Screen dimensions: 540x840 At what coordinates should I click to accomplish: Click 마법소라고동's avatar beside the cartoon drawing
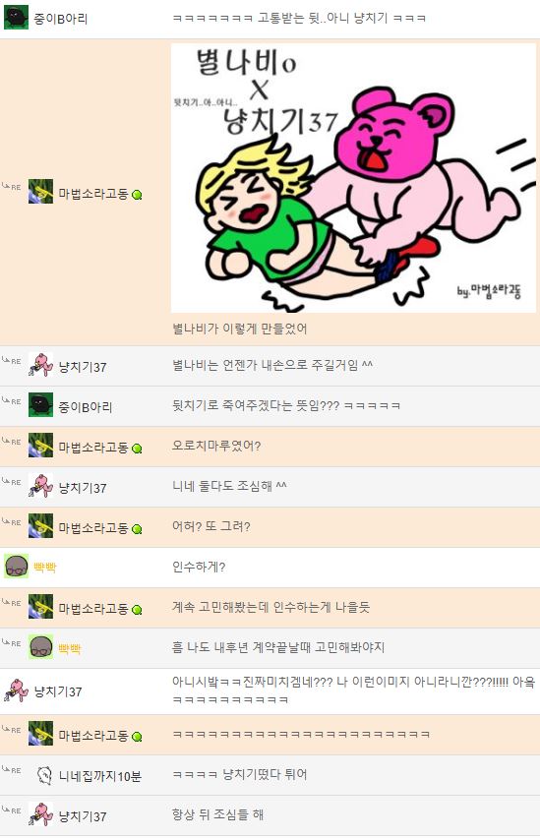(40, 192)
